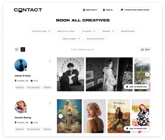Expand the Creative type dropdown
This screenshot has width=165, height=140.
41,31
